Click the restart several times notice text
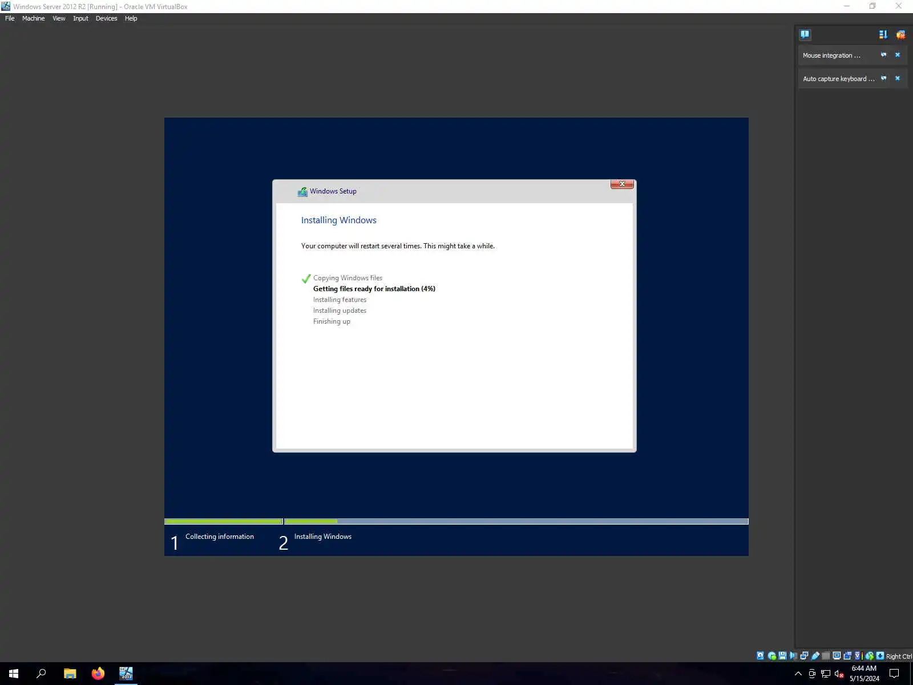 coord(398,246)
